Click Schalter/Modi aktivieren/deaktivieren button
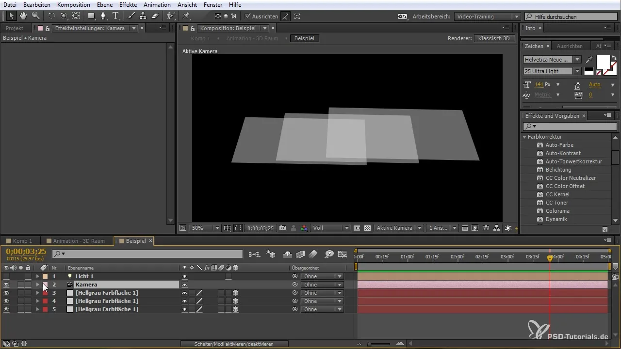Viewport: 621px width, 349px height. (234, 344)
